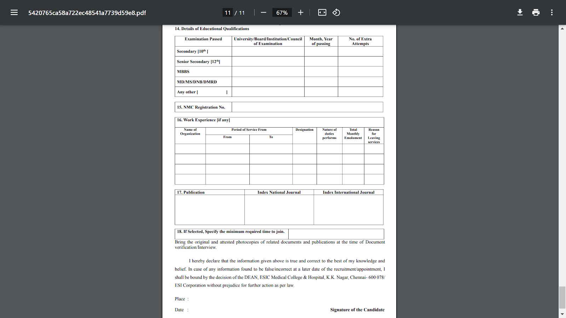Click the 'Place :' label
Screen dimensions: 566x318
coord(181,299)
